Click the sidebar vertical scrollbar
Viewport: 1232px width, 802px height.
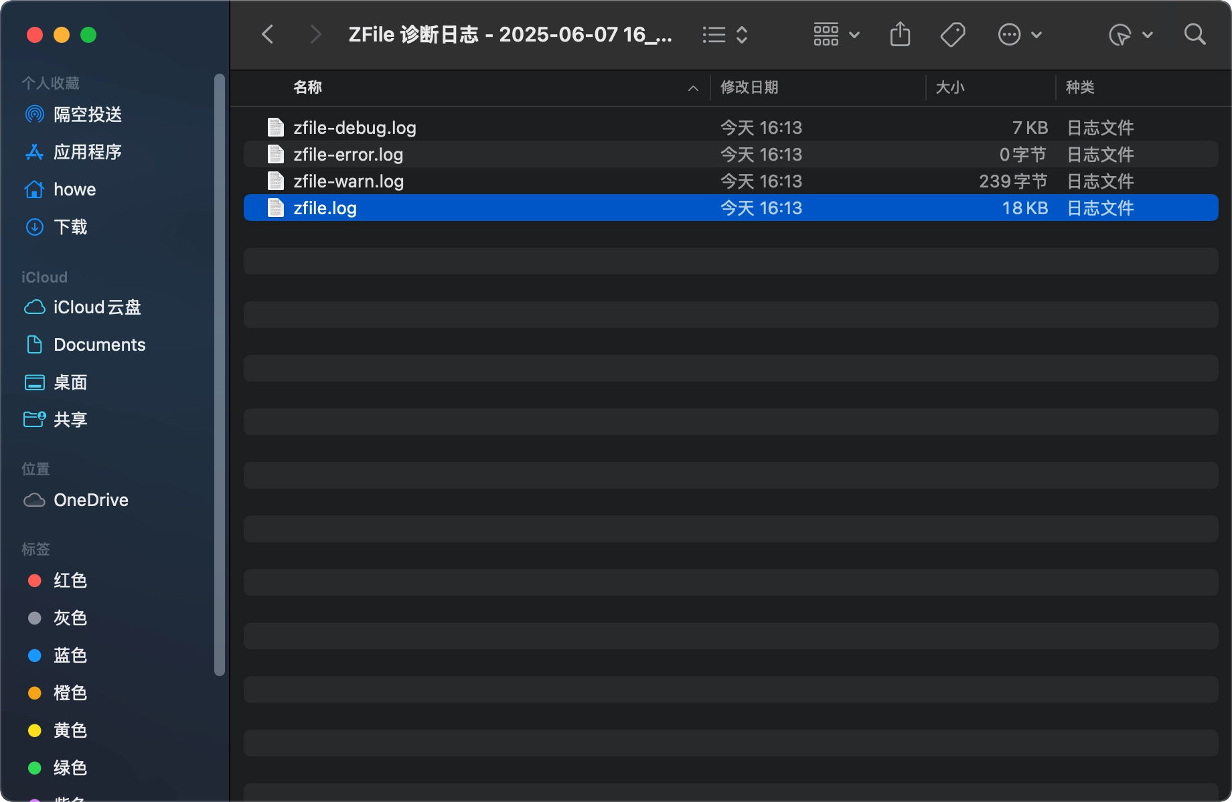pyautogui.click(x=219, y=375)
